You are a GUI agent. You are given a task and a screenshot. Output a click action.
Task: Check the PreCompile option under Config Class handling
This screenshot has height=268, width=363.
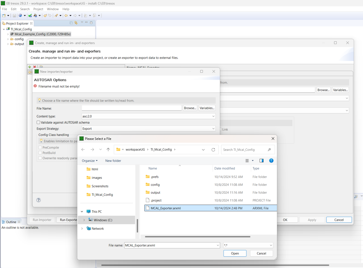[x=41, y=147]
